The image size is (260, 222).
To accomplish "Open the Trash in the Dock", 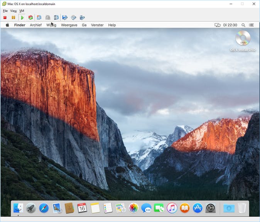I will pyautogui.click(x=242, y=208).
